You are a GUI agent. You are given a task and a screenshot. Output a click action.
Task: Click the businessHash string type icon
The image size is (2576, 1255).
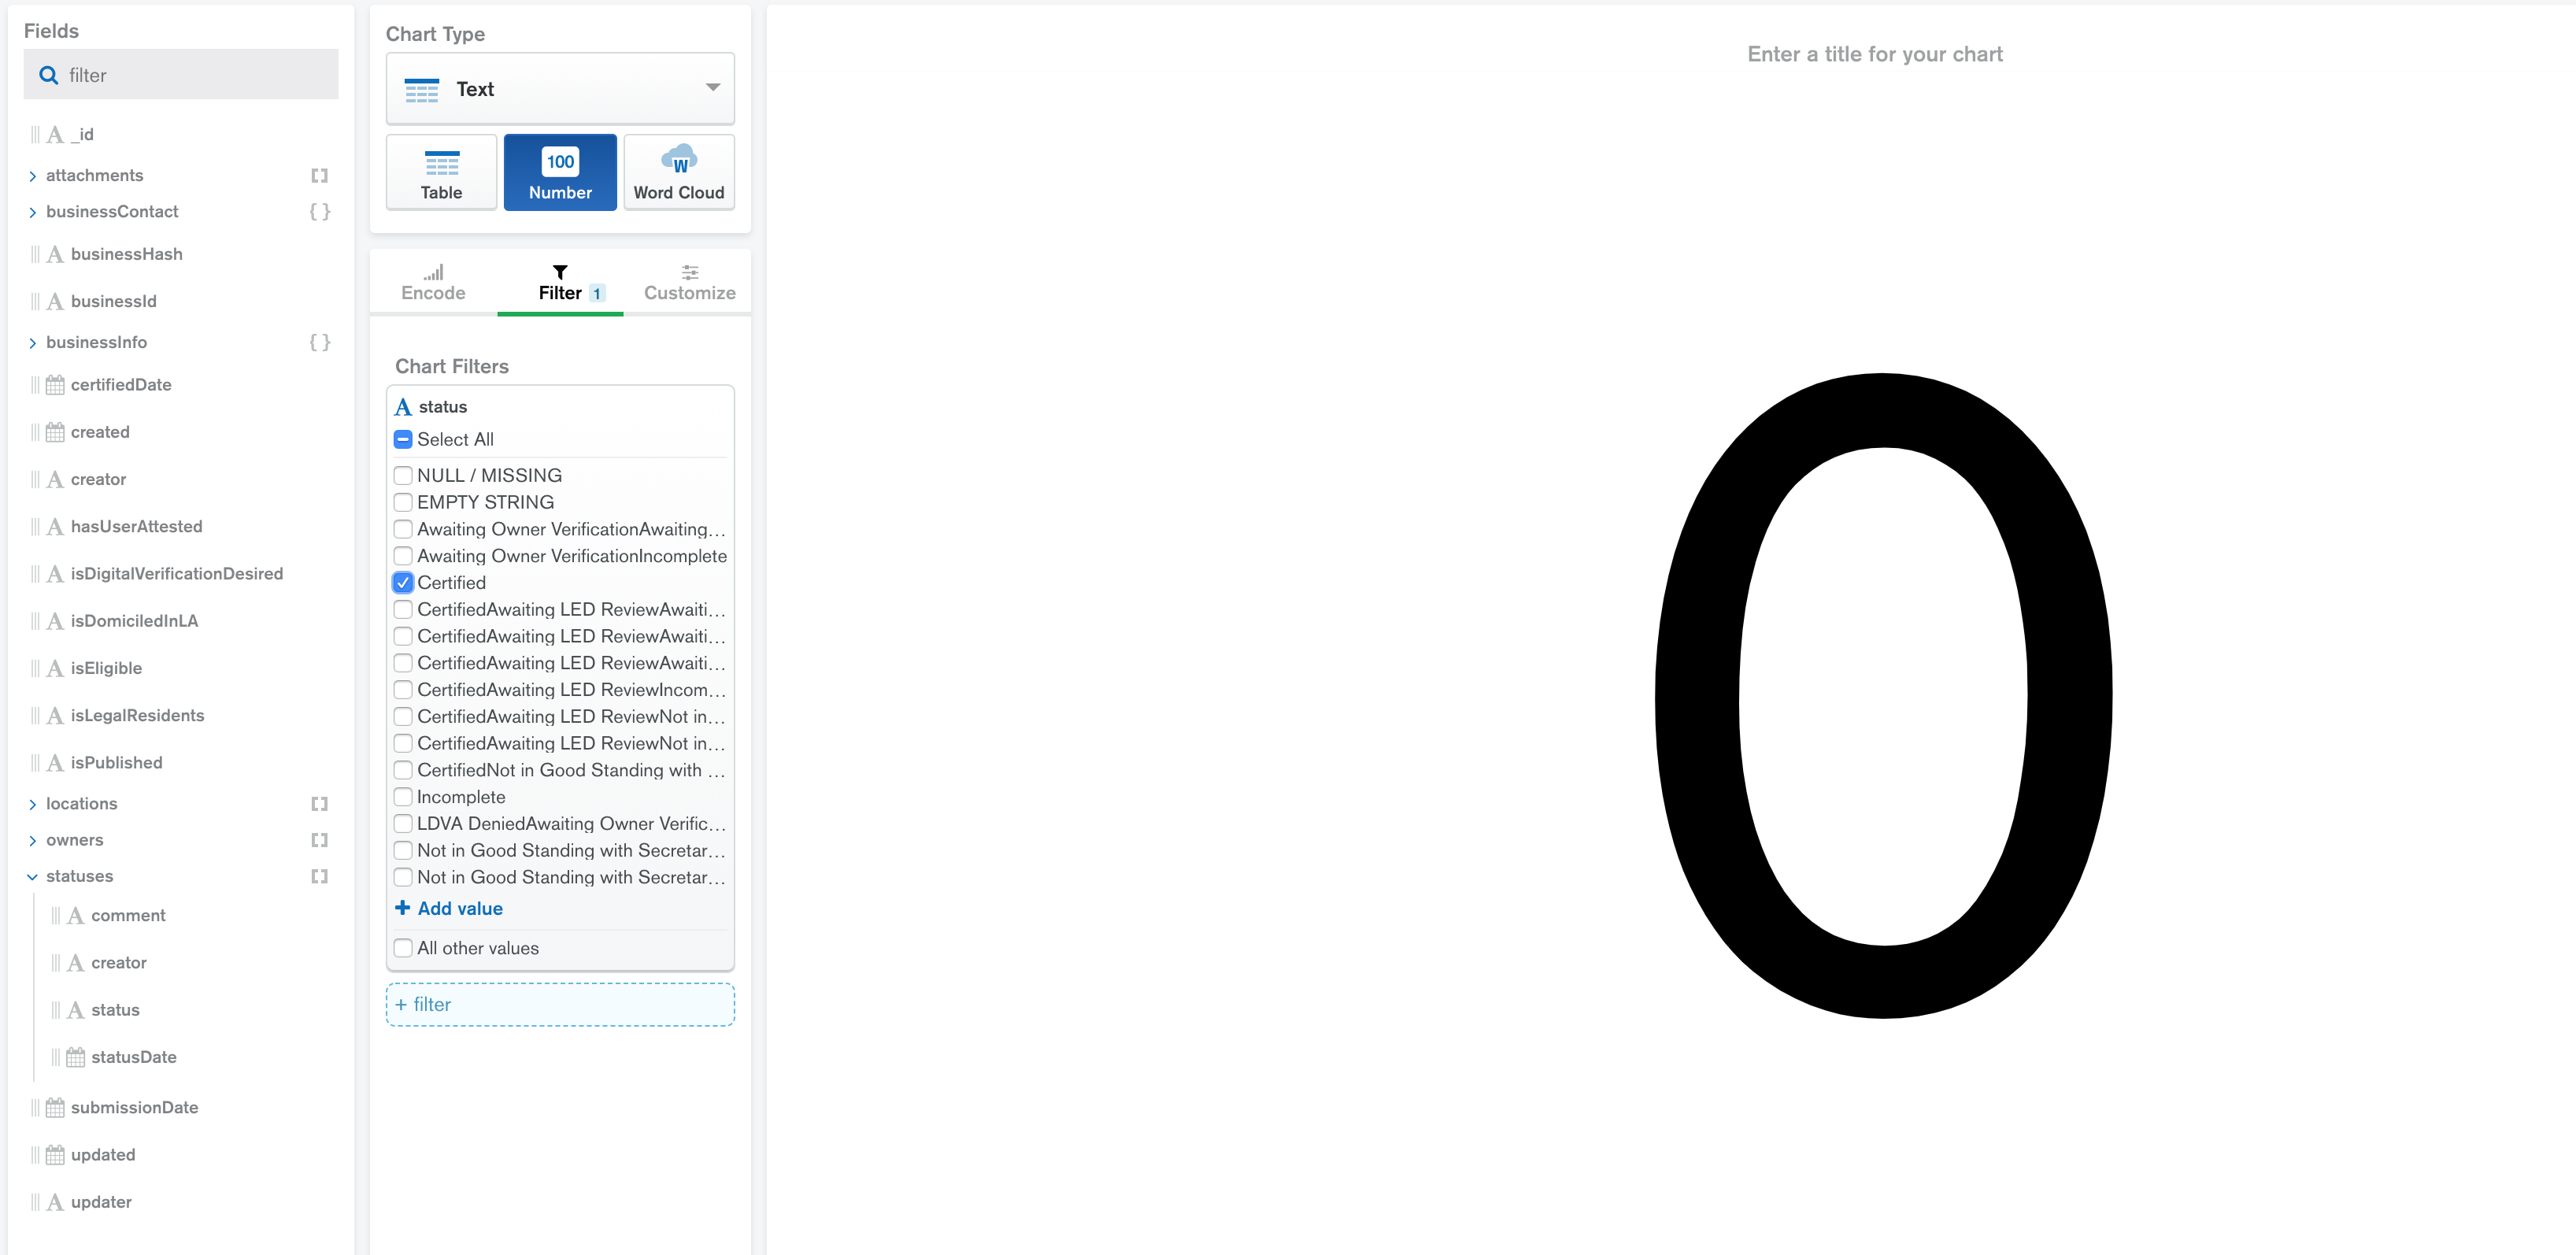55,255
